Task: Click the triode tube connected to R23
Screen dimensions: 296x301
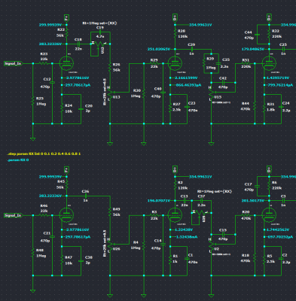Action: tap(66, 63)
